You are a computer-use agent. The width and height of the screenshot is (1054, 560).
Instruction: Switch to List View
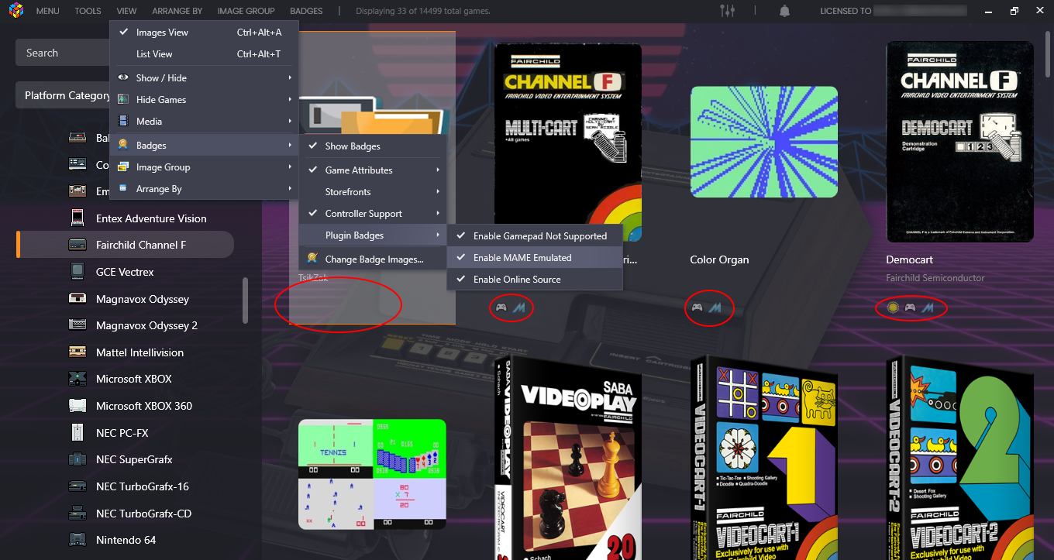204,54
